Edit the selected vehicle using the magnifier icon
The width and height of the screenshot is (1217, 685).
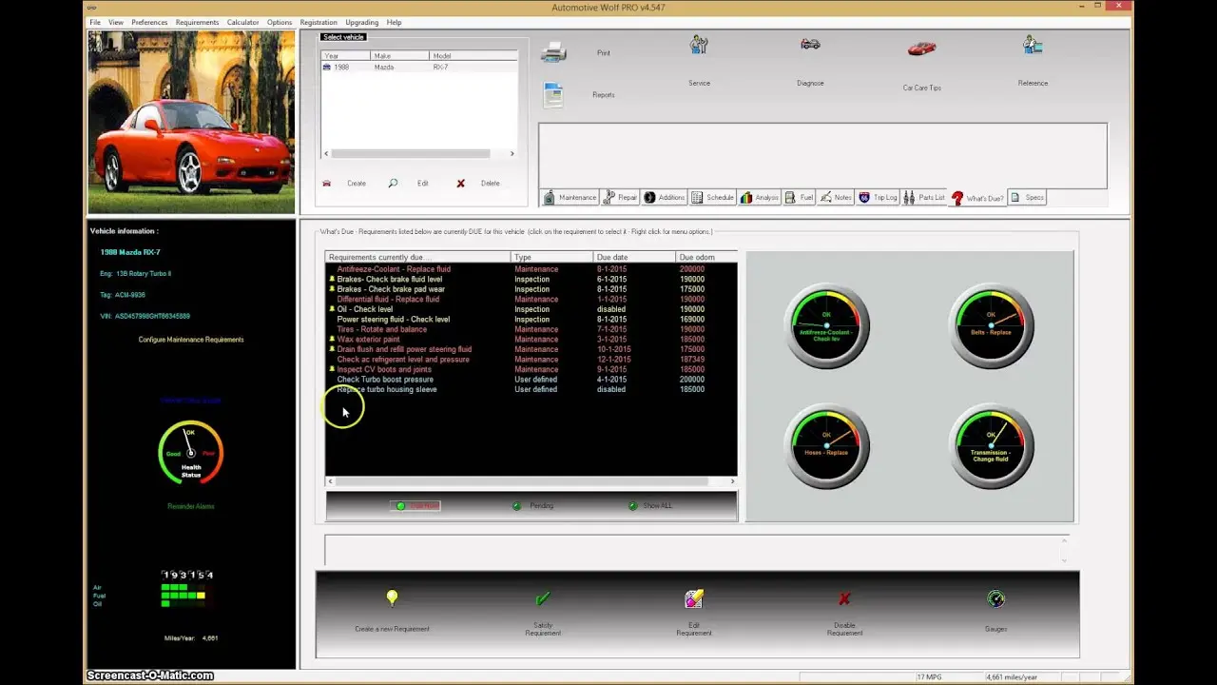(x=393, y=183)
